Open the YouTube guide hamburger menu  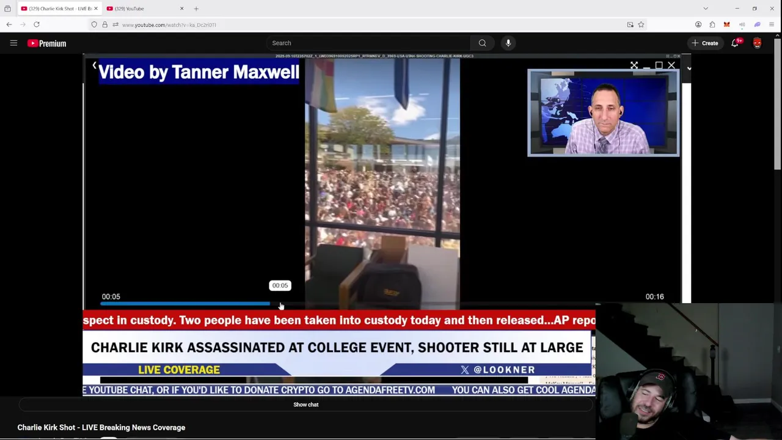coord(13,43)
